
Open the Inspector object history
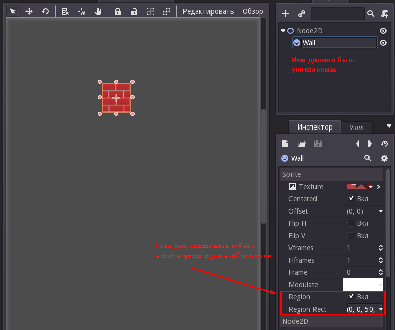pyautogui.click(x=384, y=144)
